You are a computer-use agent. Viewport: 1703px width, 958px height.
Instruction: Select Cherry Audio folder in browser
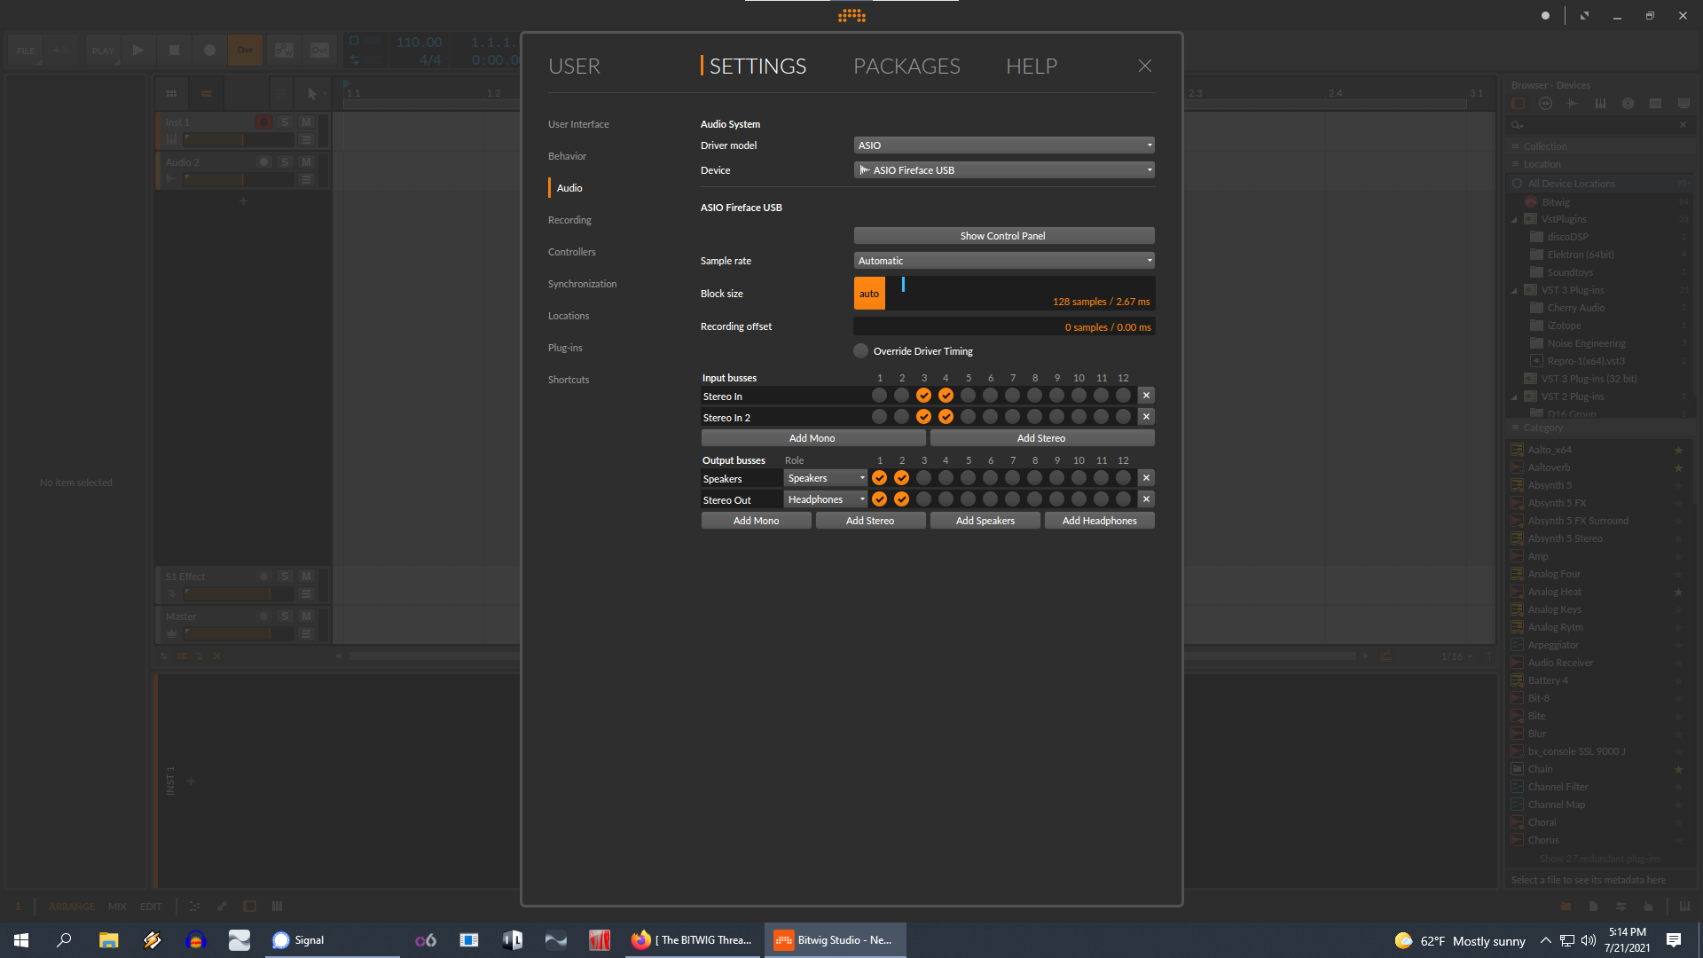point(1575,308)
